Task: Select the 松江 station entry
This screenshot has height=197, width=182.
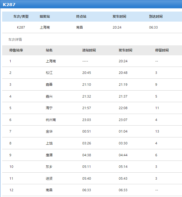Action: pyautogui.click(x=49, y=73)
